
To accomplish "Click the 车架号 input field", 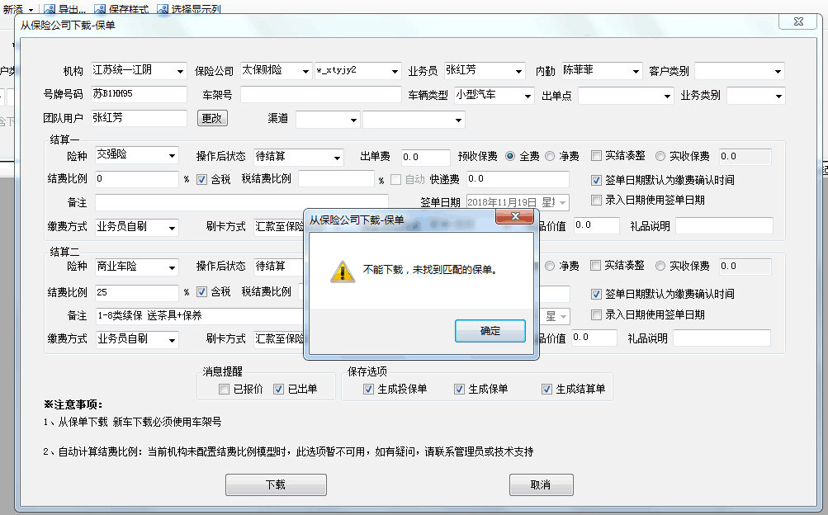I will 320,95.
